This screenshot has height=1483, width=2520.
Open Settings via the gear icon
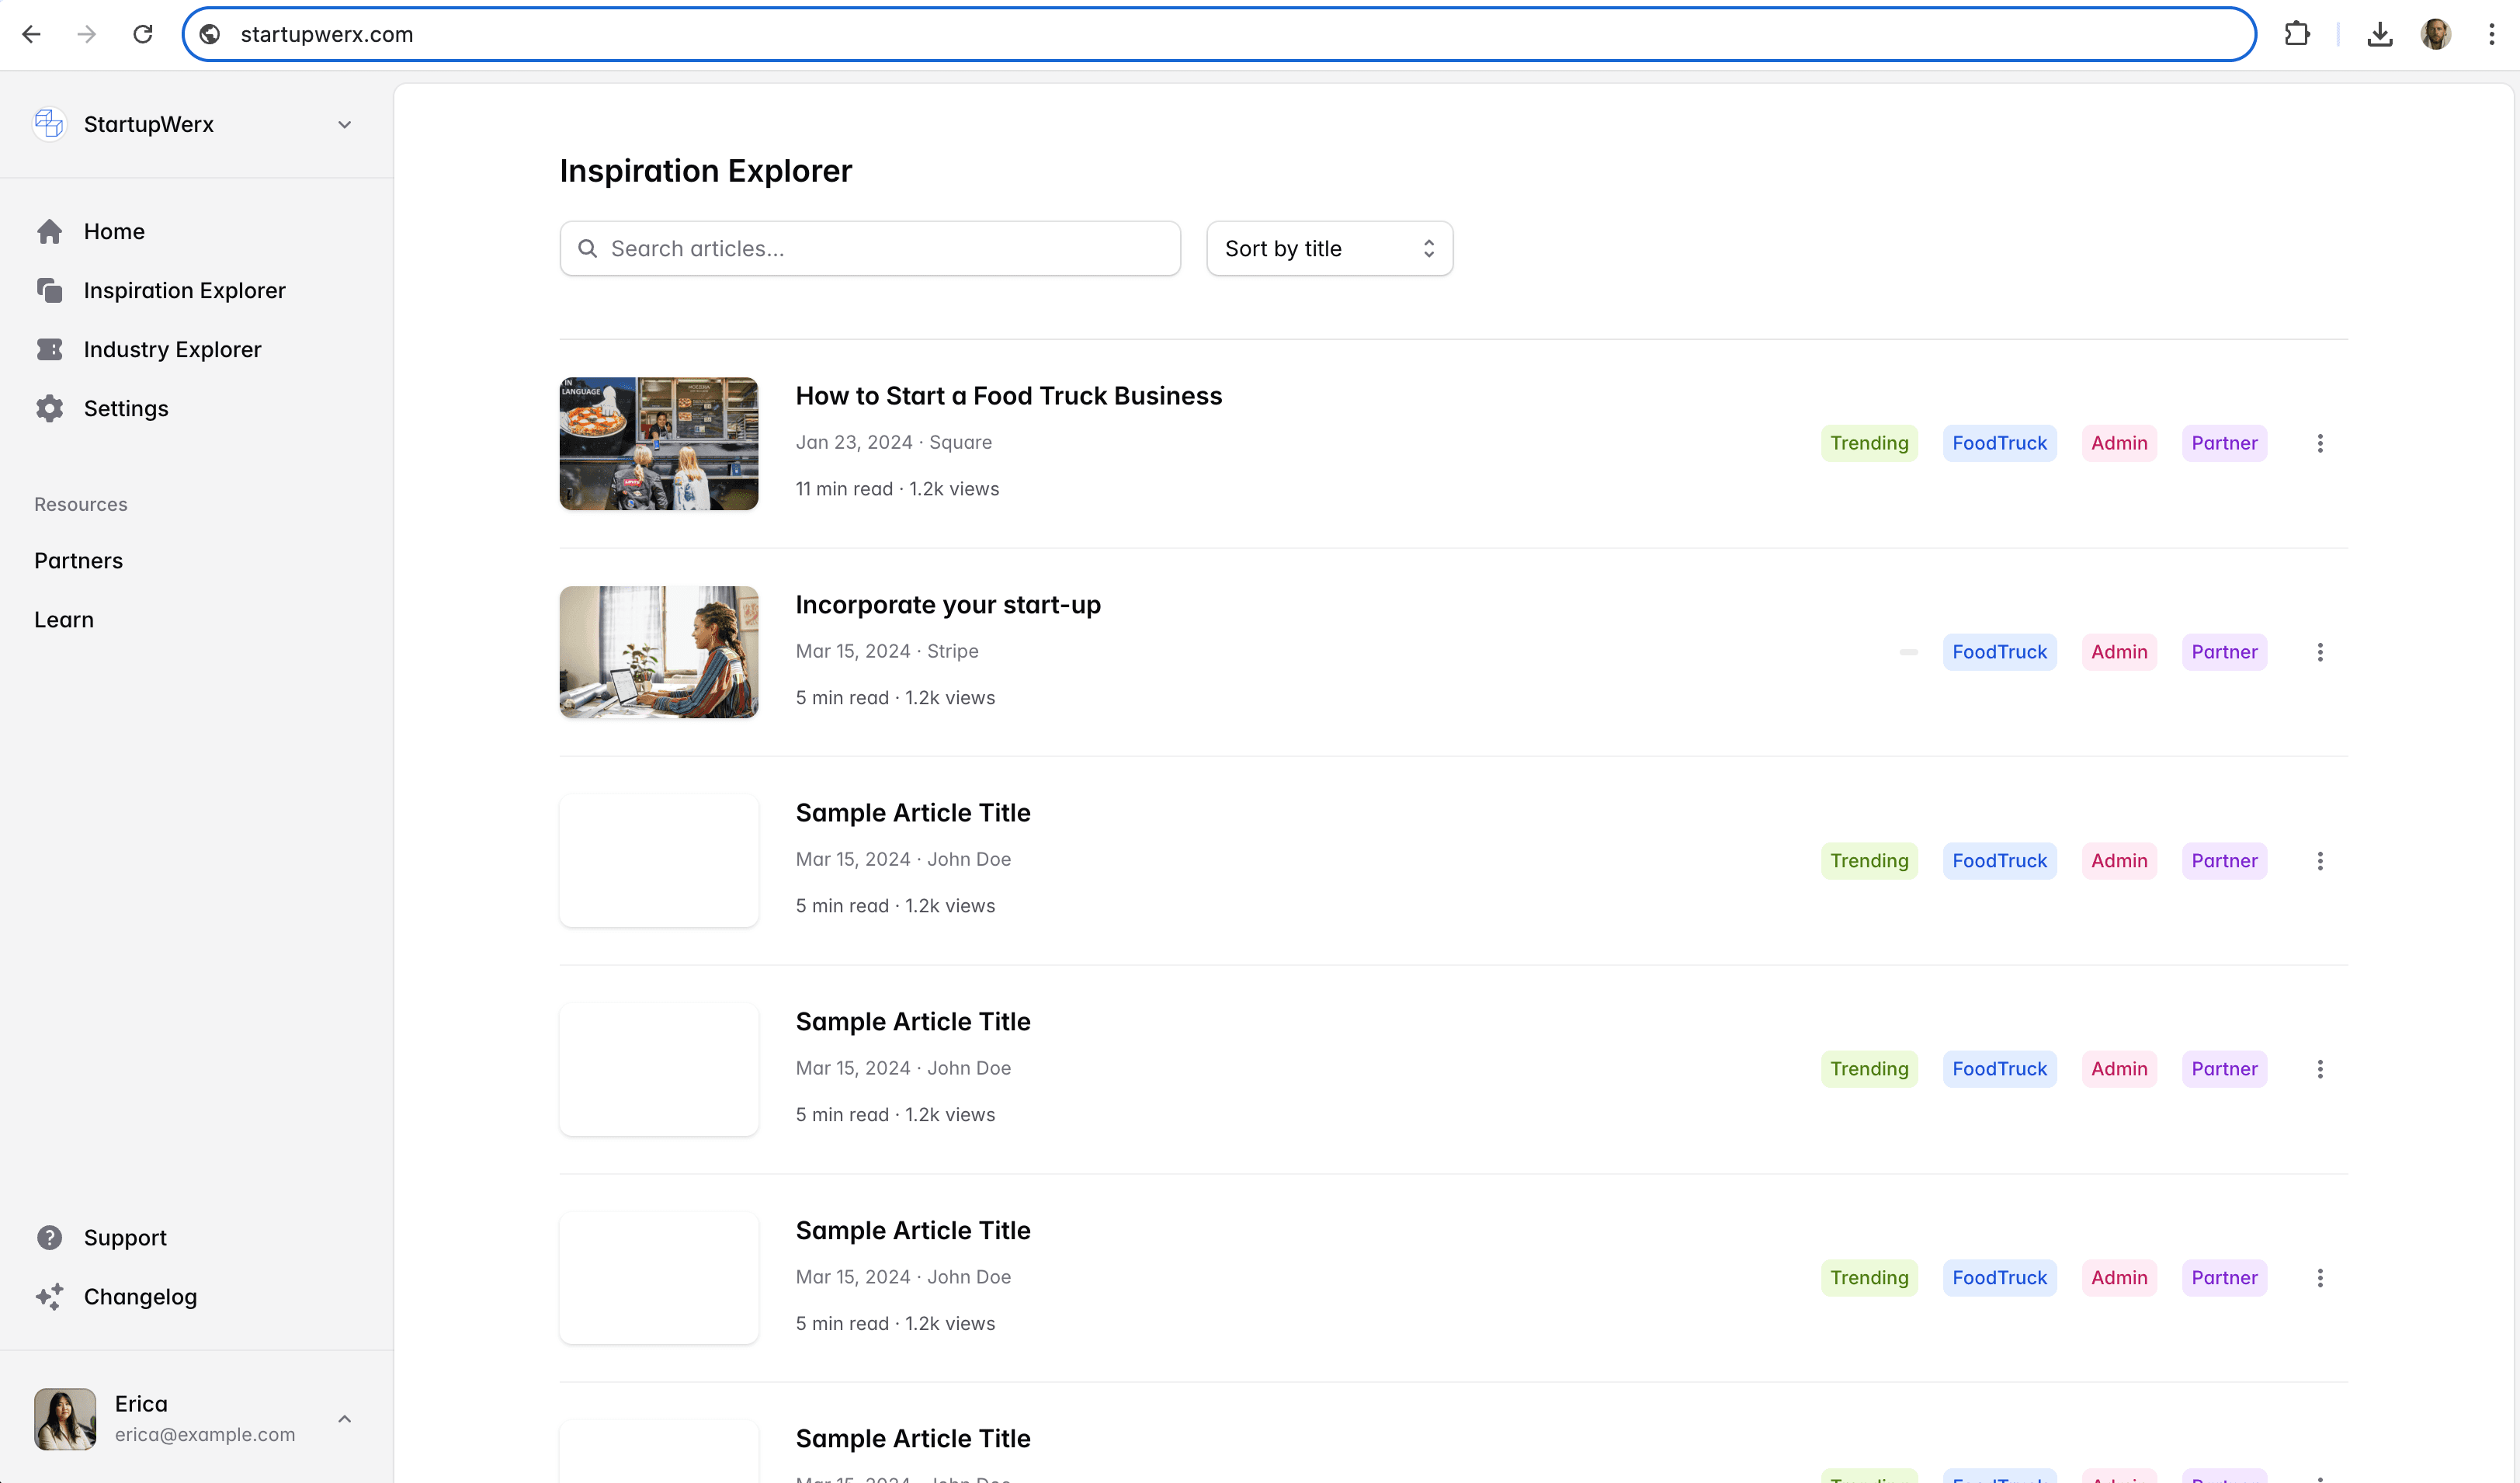tap(49, 409)
